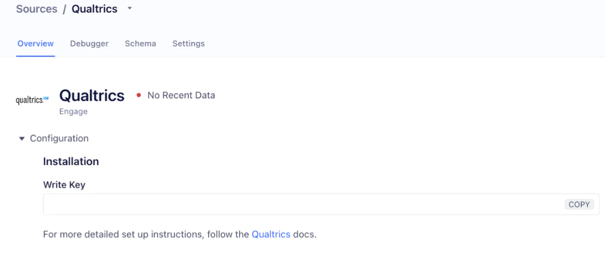Open the Settings tab
The width and height of the screenshot is (606, 261).
point(188,44)
